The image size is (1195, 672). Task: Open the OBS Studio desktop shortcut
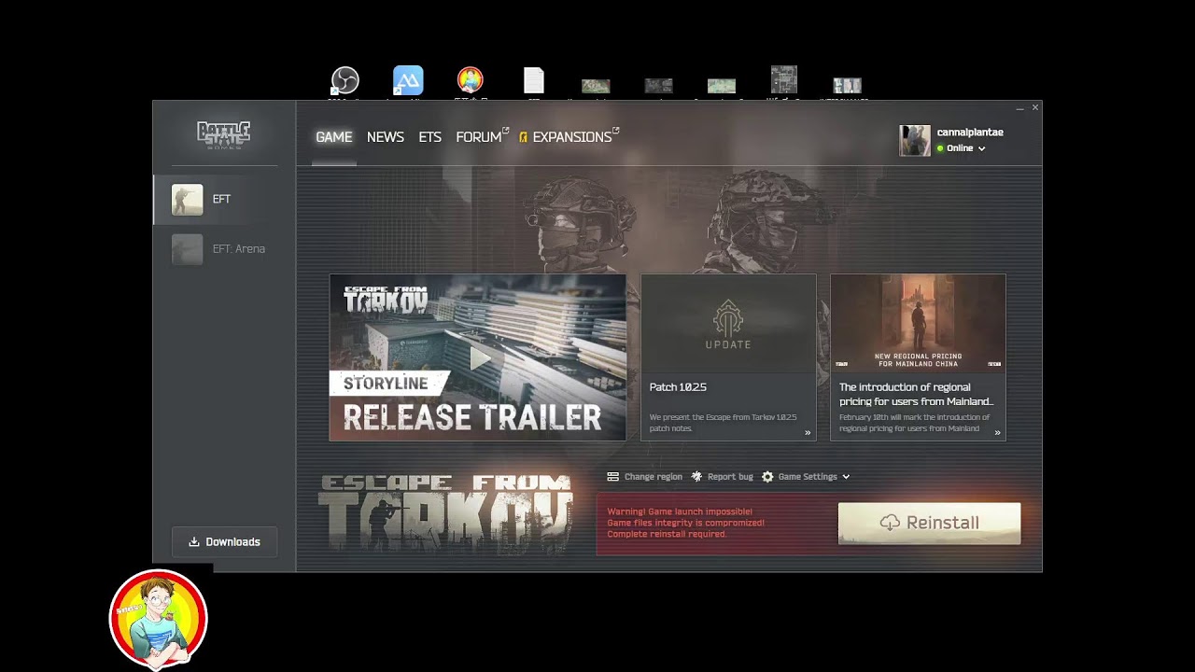click(345, 80)
